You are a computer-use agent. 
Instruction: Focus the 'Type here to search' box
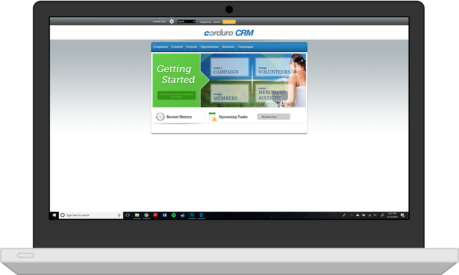click(x=91, y=215)
